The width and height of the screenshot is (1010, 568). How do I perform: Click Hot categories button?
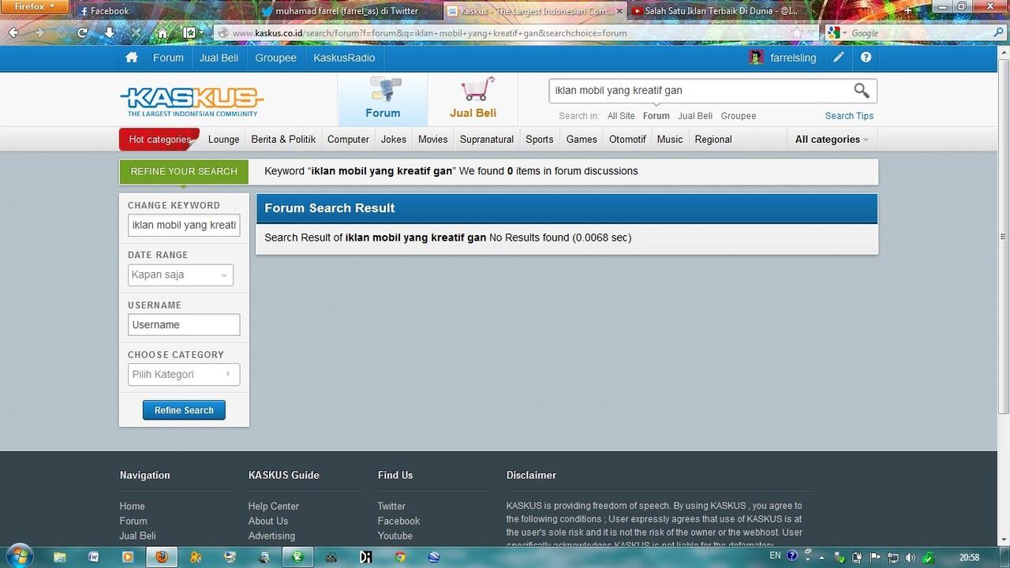159,139
